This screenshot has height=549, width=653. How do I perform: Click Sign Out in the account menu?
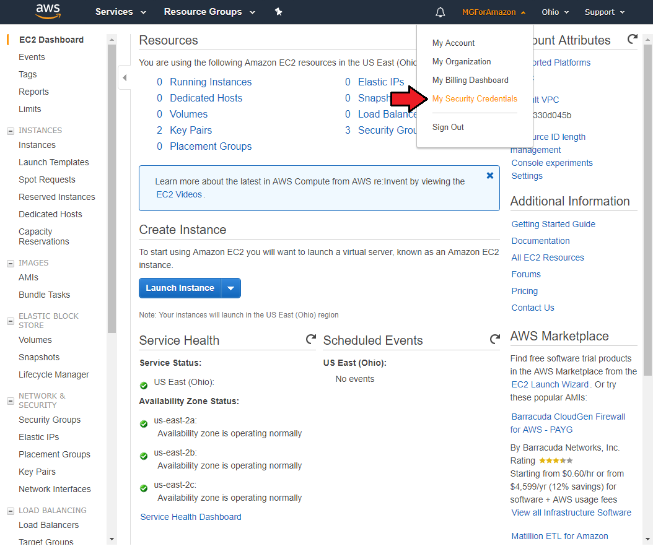tap(448, 127)
